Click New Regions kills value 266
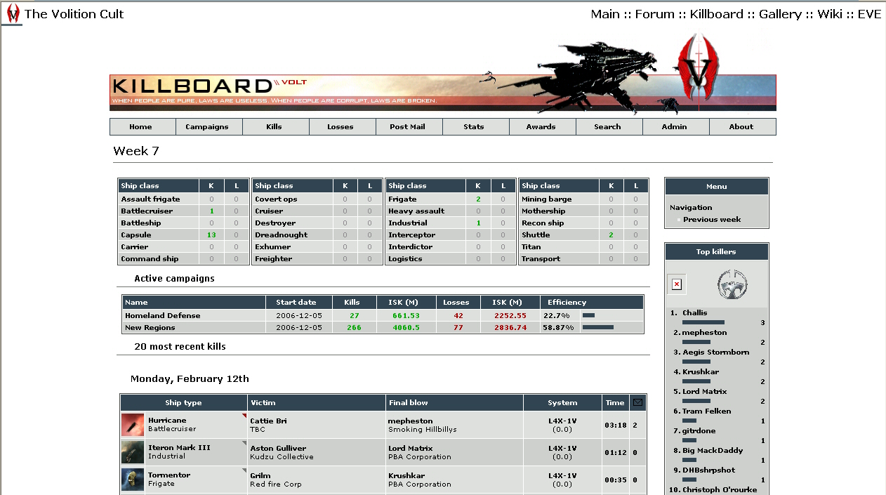886x495 pixels. click(354, 328)
